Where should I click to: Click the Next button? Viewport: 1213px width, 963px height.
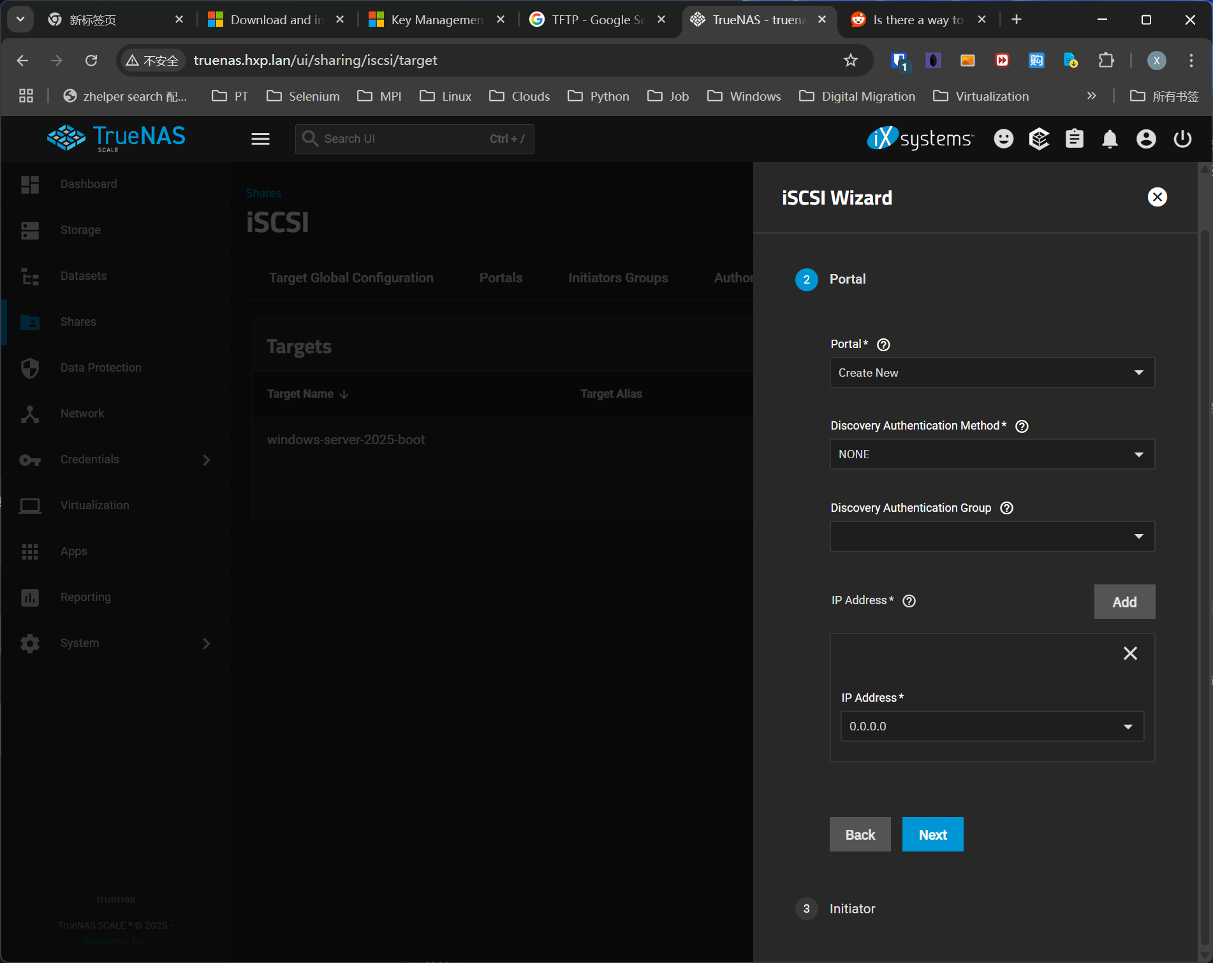(x=932, y=835)
